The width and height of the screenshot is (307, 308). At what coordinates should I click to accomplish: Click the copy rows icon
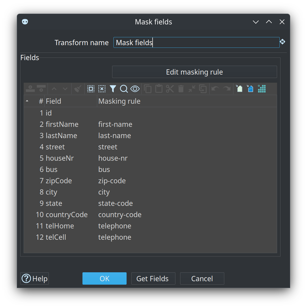coord(148,89)
